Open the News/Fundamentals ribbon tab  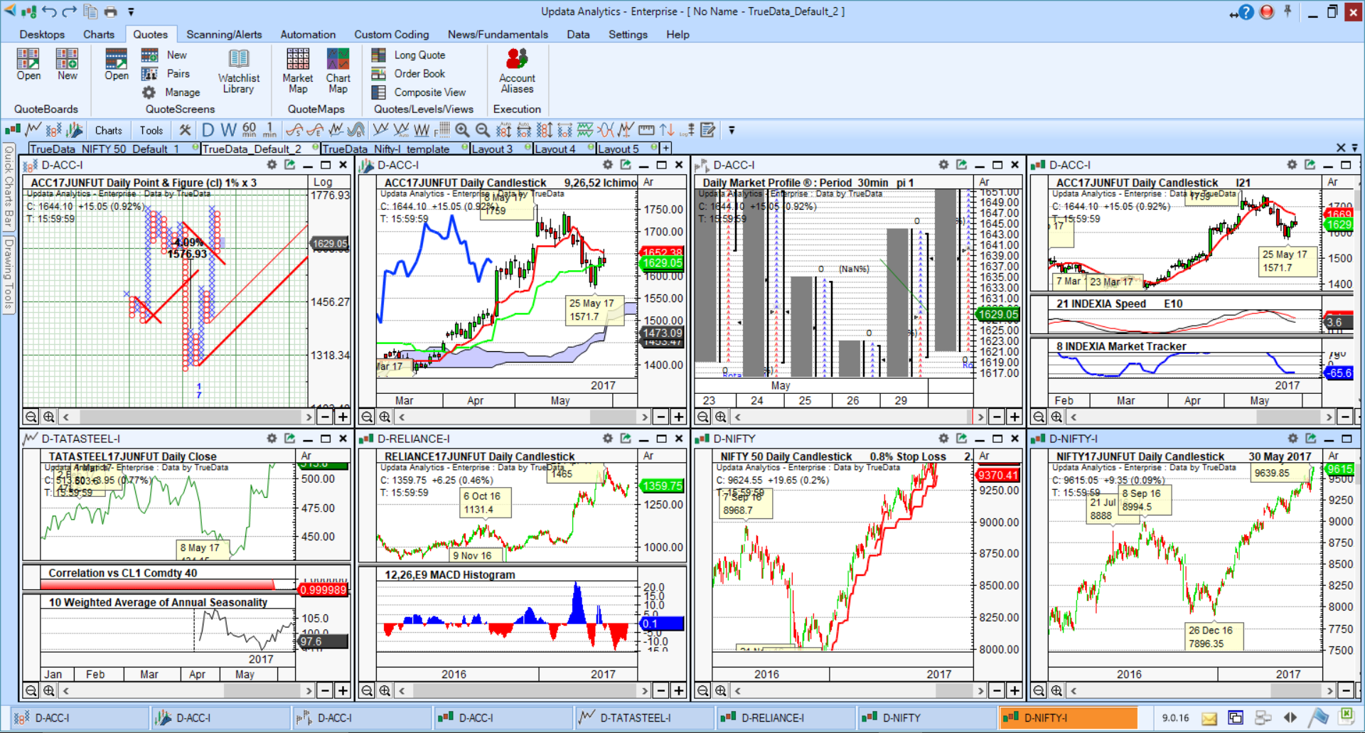coord(498,34)
